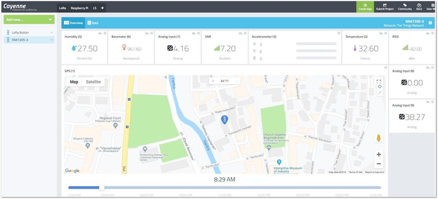
Task: Zoom out on the map
Action: point(379,164)
